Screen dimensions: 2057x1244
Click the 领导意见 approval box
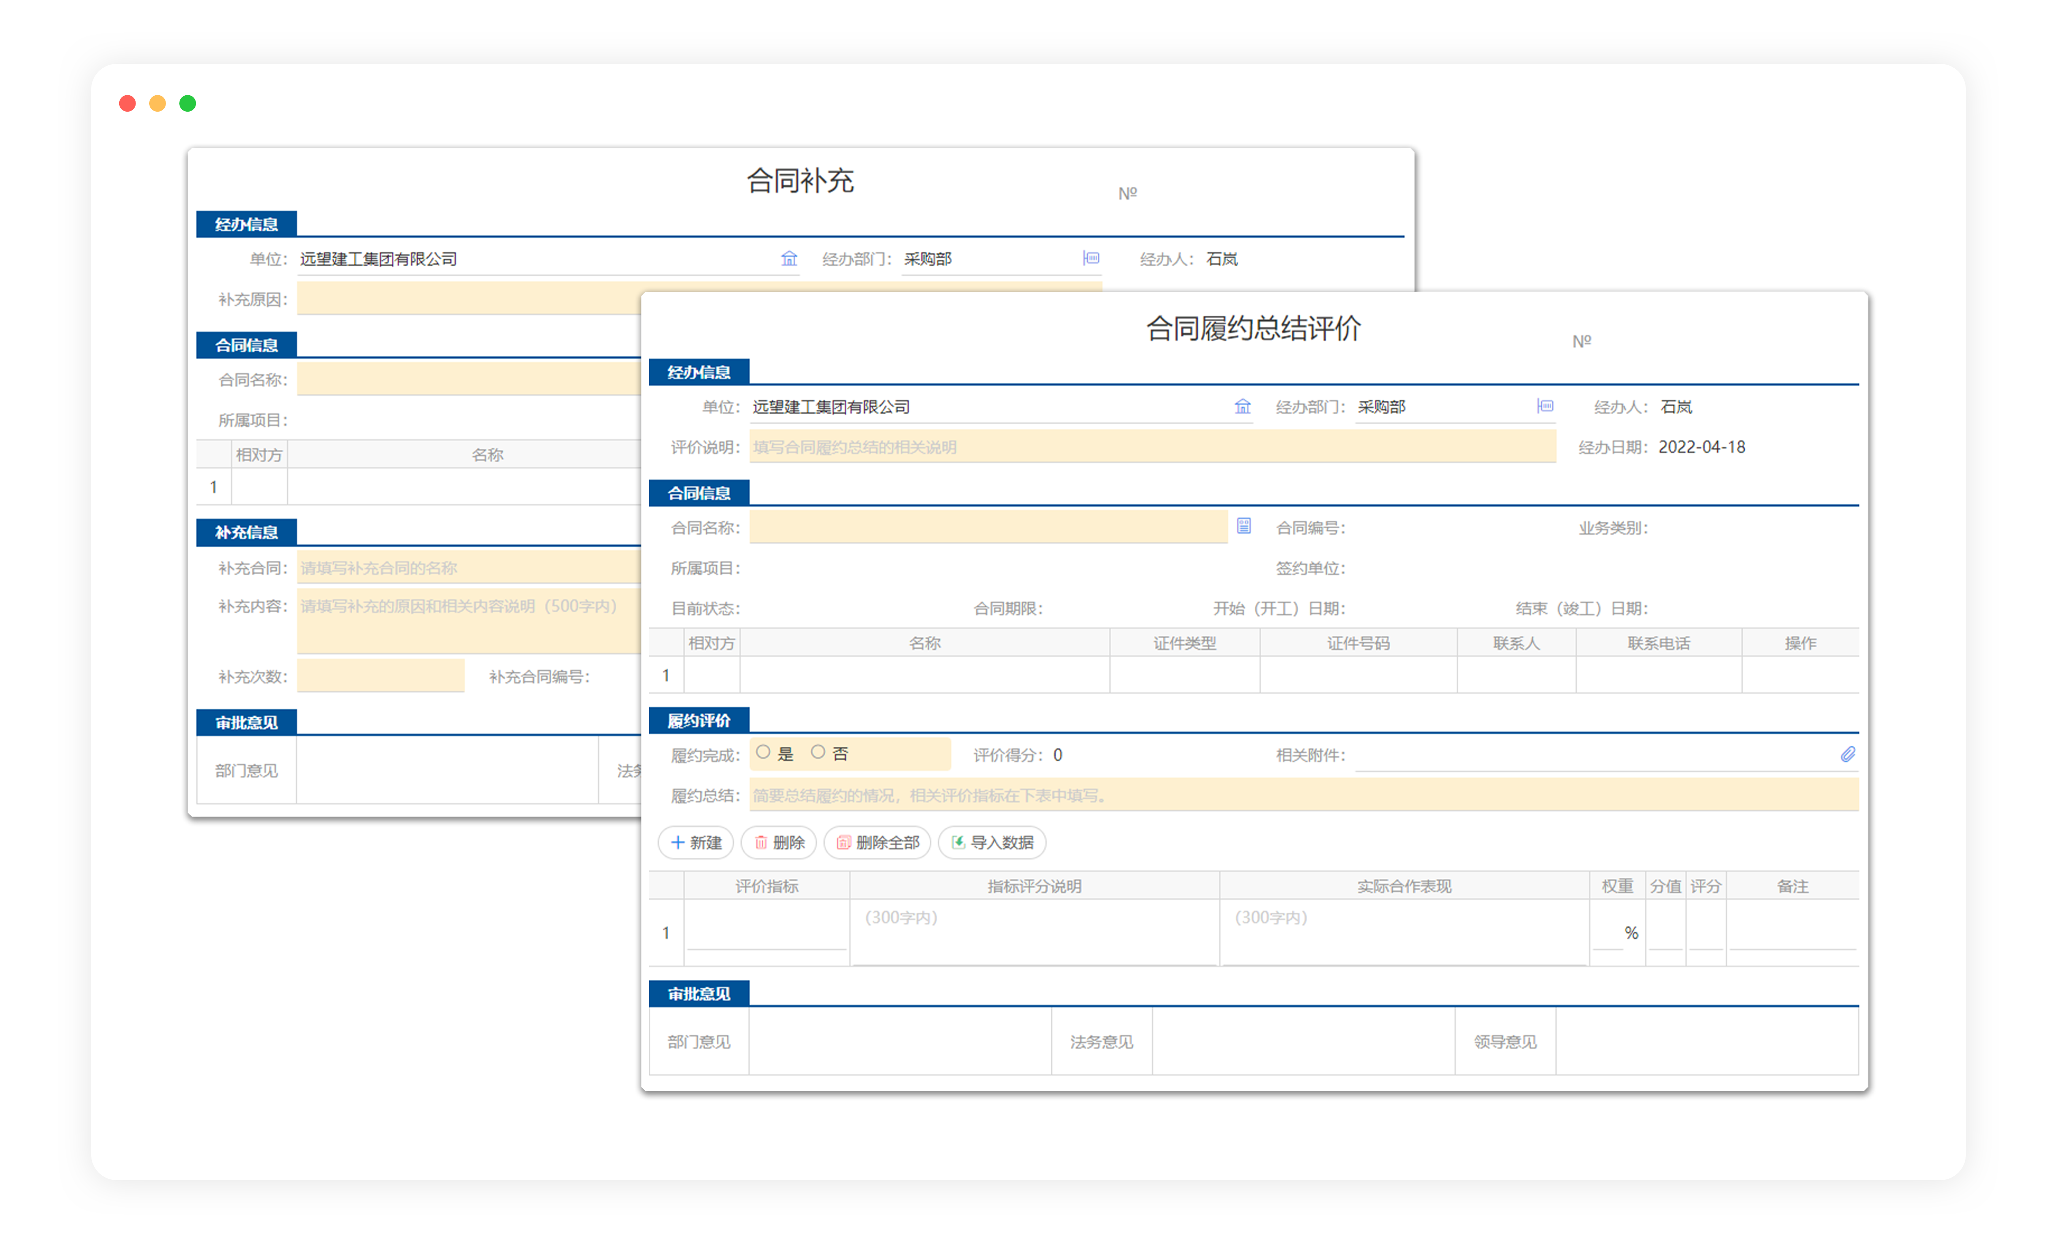[1707, 1041]
